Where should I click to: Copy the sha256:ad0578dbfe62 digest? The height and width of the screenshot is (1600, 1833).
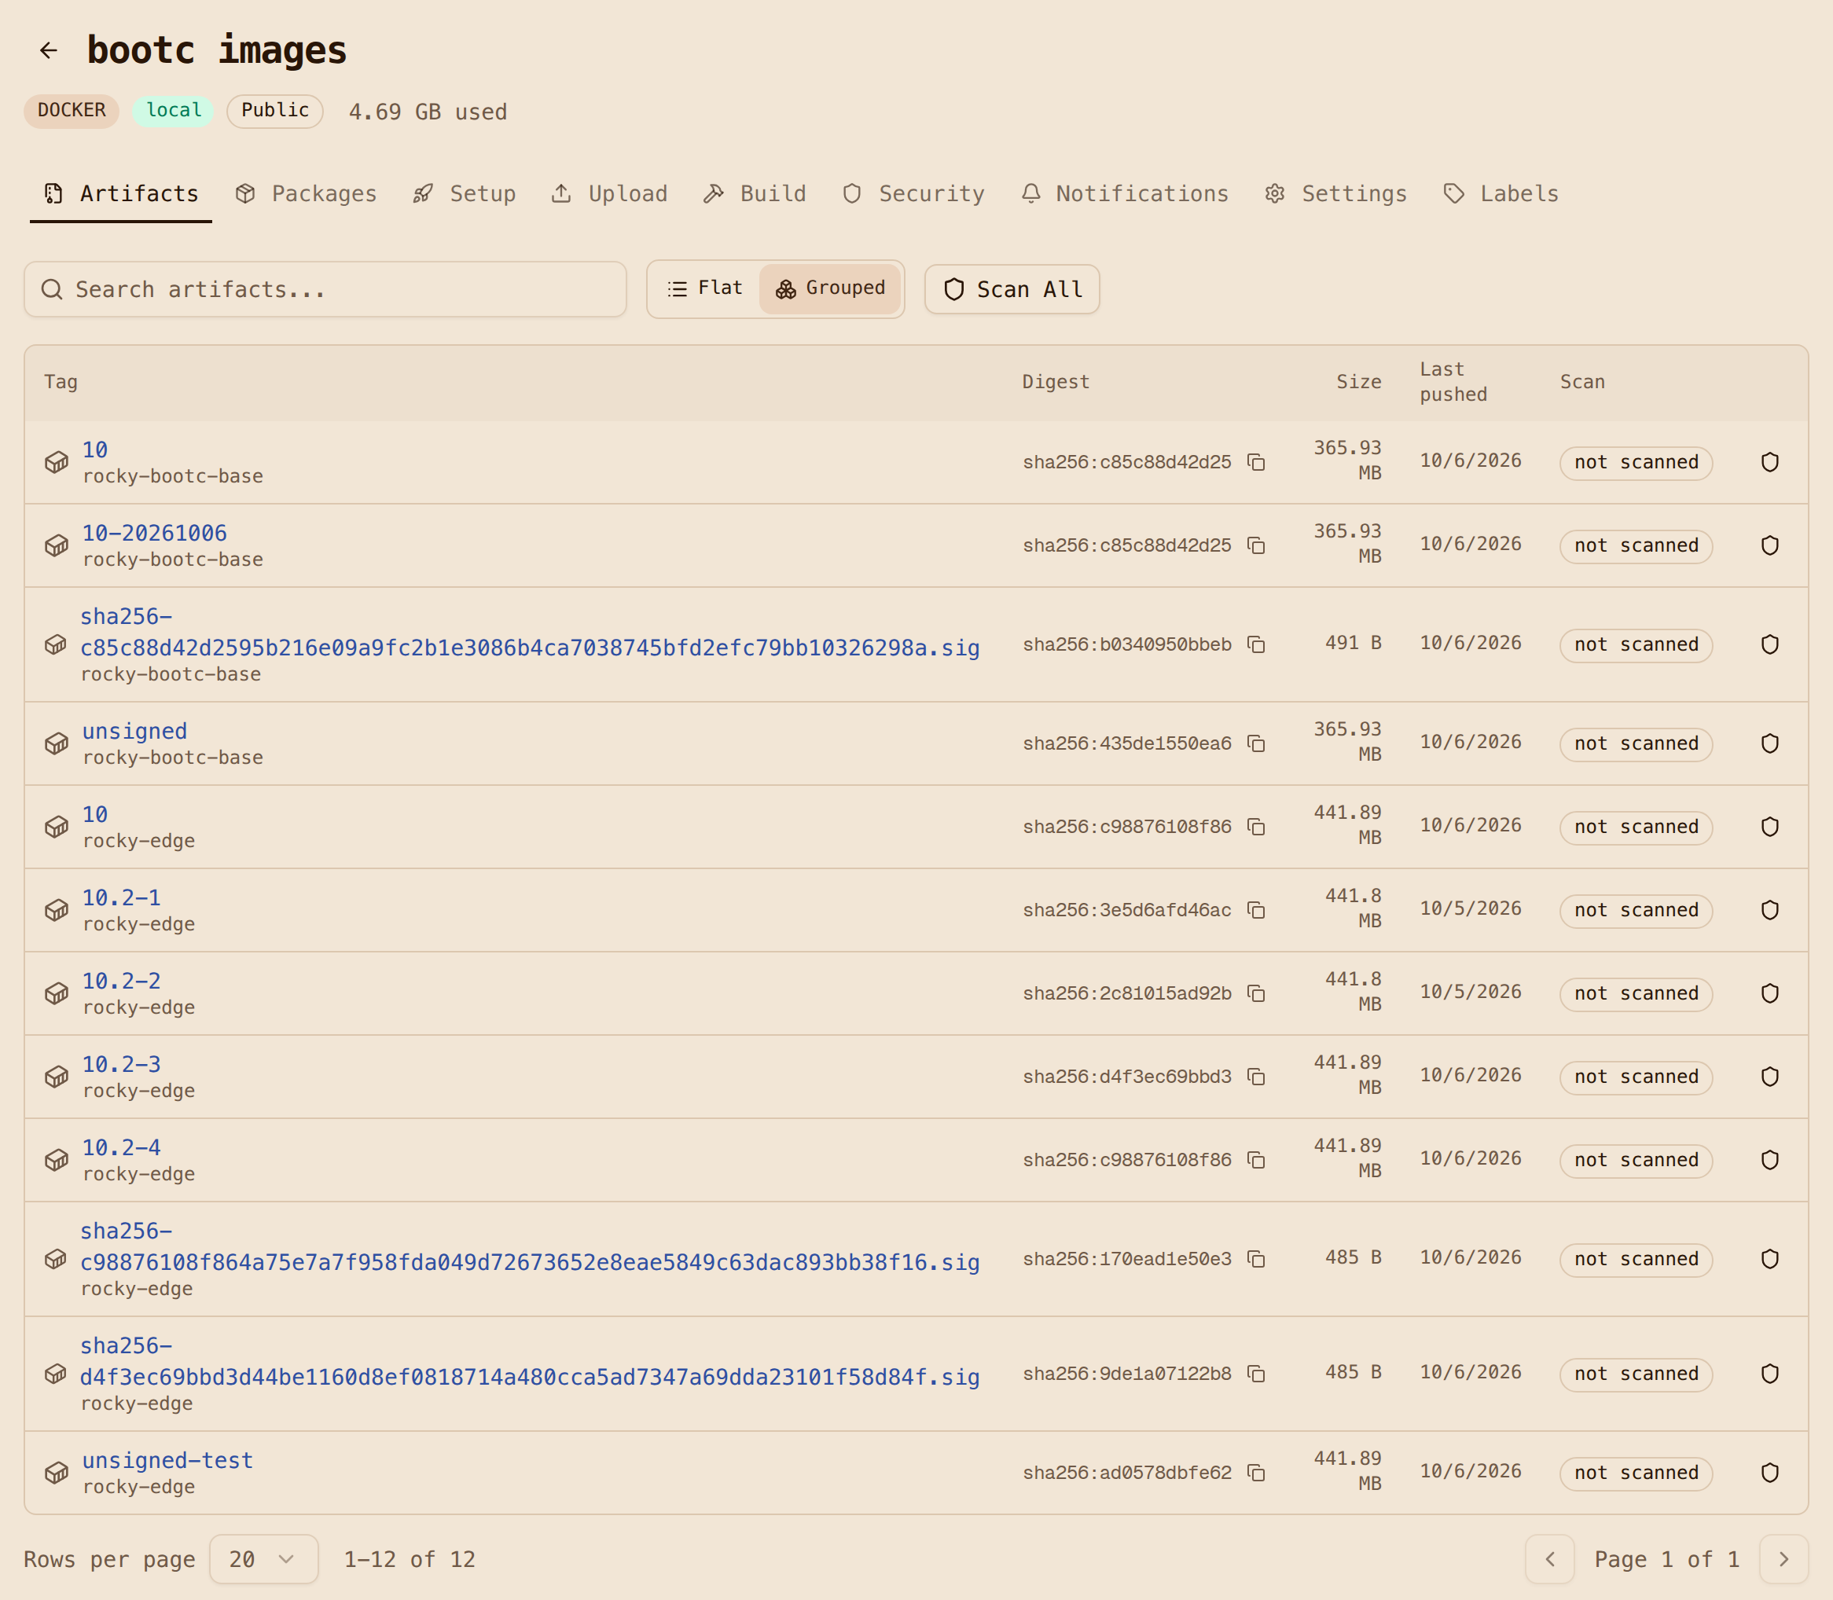click(x=1256, y=1473)
